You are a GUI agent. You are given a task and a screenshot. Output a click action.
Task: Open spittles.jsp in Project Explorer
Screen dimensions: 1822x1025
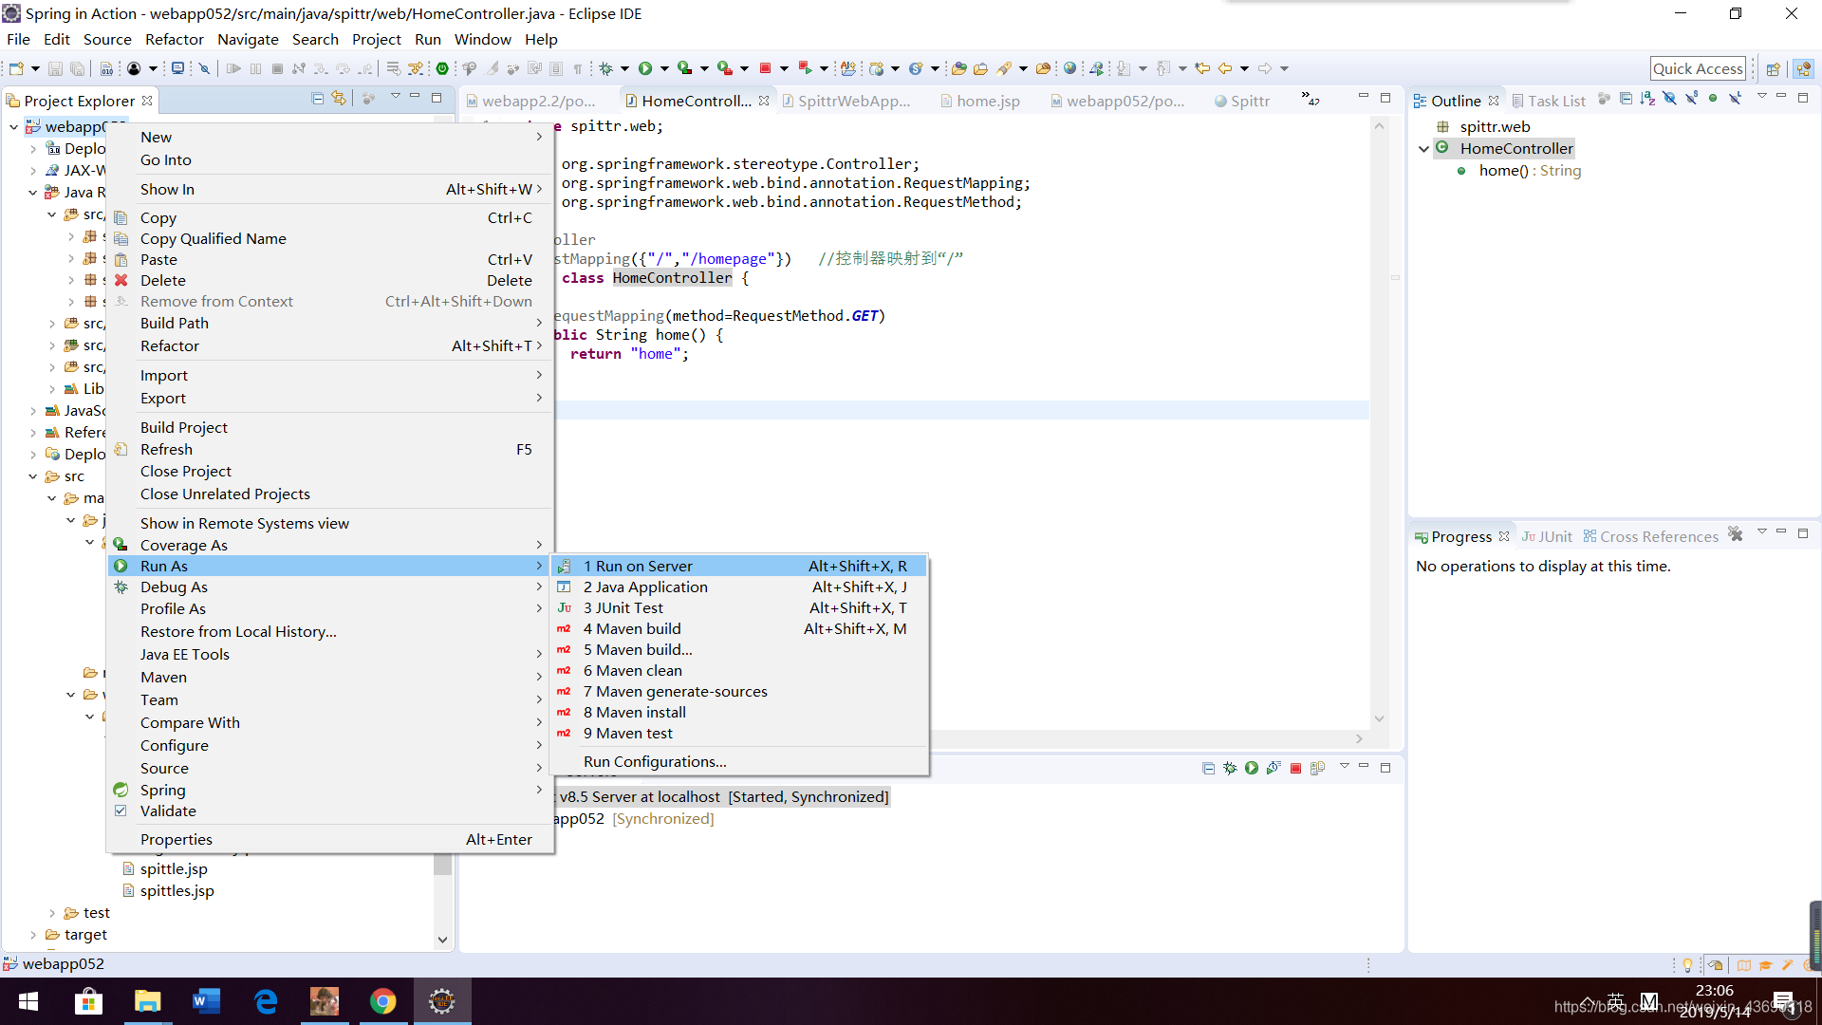tap(177, 891)
